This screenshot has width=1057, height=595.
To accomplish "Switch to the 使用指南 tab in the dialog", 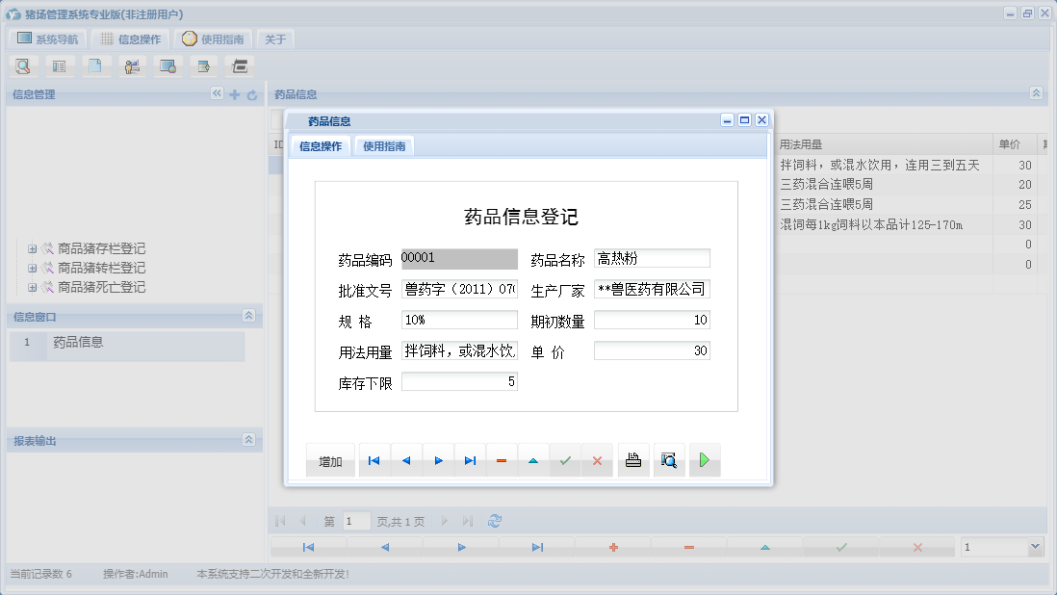I will (x=384, y=145).
